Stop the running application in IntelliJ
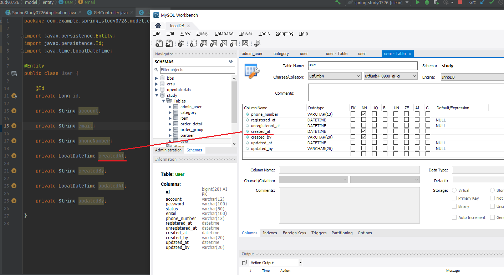504x275 pixels. coord(460,2)
